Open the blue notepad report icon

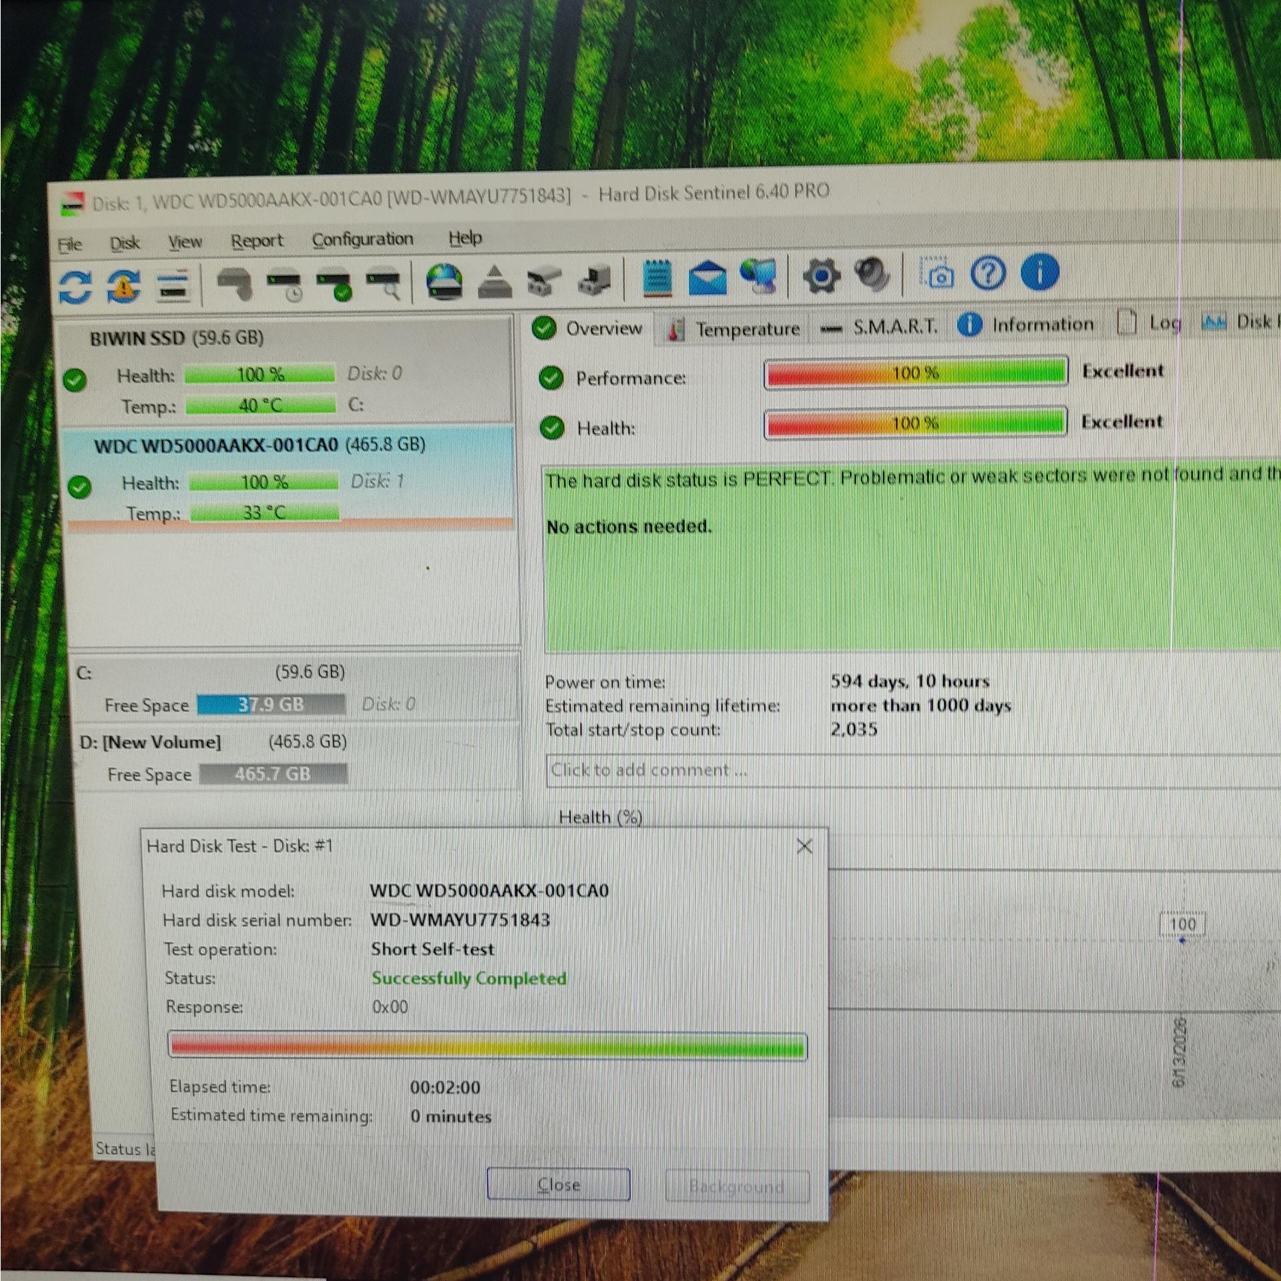(657, 277)
